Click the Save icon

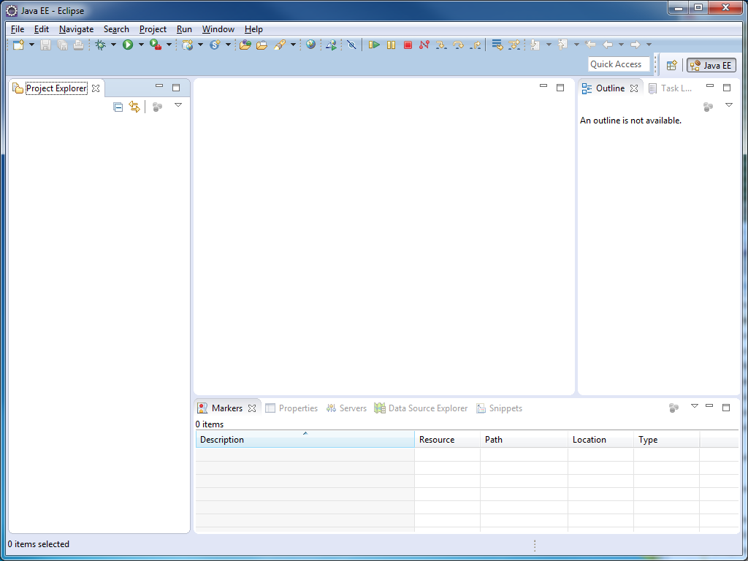[45, 45]
